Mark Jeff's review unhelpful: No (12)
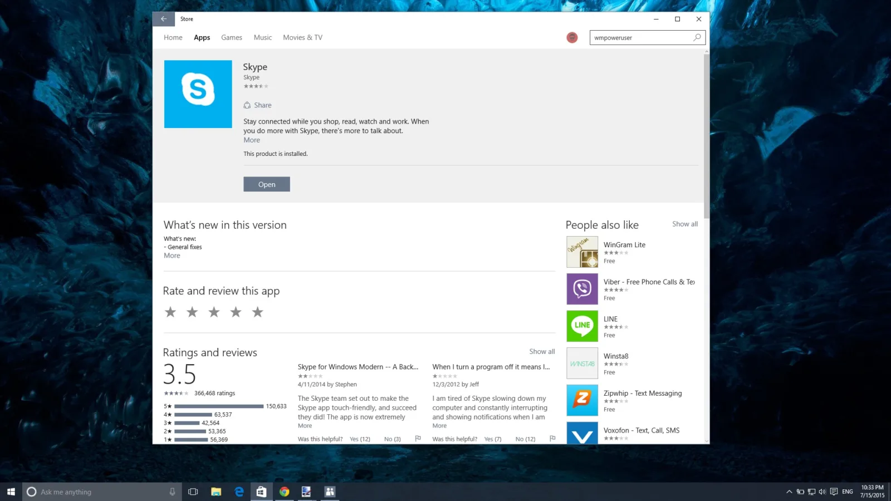Viewport: 891px width, 501px height. [525, 439]
